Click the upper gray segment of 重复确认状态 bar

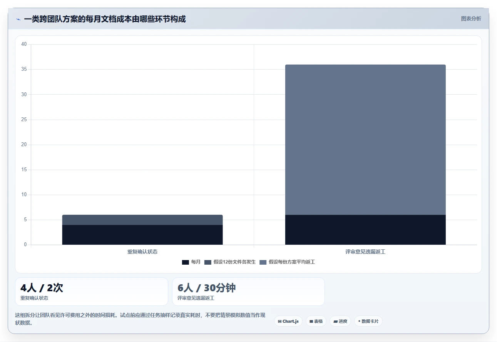[142, 220]
